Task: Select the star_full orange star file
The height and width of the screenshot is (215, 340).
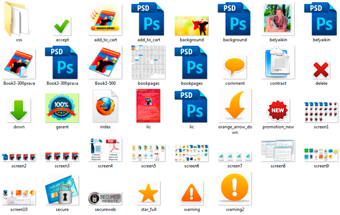Action: pos(148,193)
